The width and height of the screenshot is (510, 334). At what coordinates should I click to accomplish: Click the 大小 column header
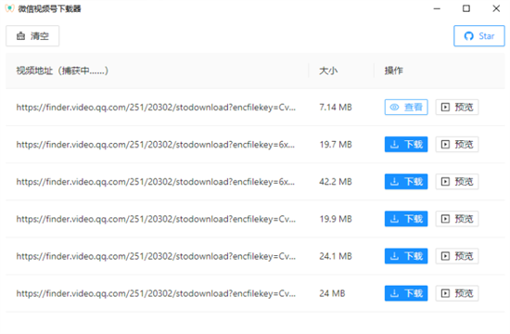coord(328,71)
